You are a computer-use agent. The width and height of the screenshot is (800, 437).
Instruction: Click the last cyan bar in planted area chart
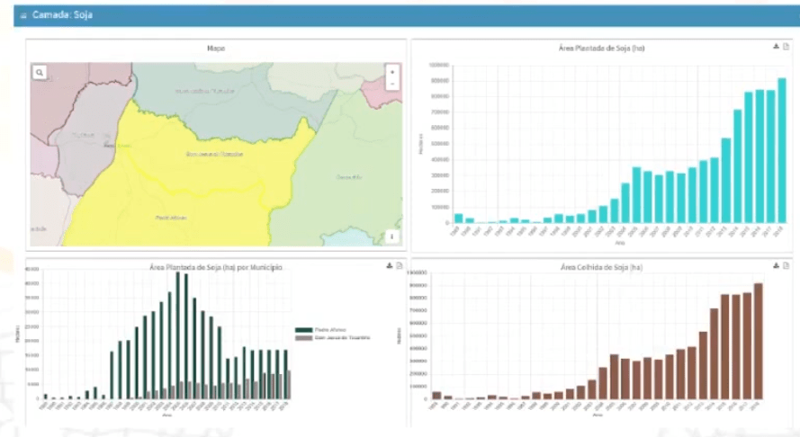click(x=781, y=151)
